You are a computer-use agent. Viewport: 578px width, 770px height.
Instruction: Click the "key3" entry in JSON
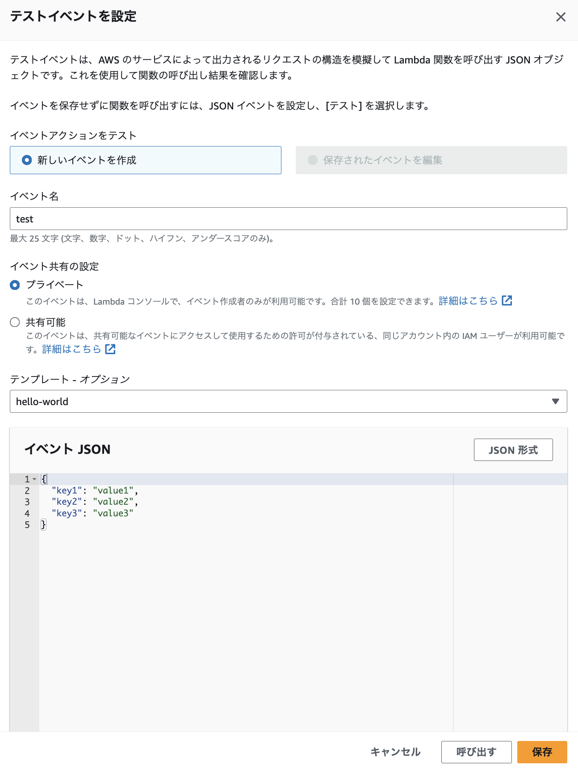[67, 513]
